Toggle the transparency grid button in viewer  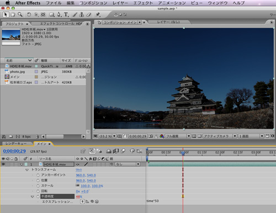(x=199, y=136)
